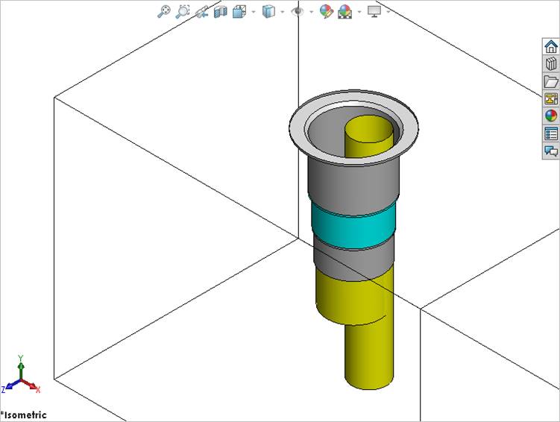Image resolution: width=560 pixels, height=422 pixels.
Task: Open the Edit Appearance color tool
Action: [x=326, y=11]
